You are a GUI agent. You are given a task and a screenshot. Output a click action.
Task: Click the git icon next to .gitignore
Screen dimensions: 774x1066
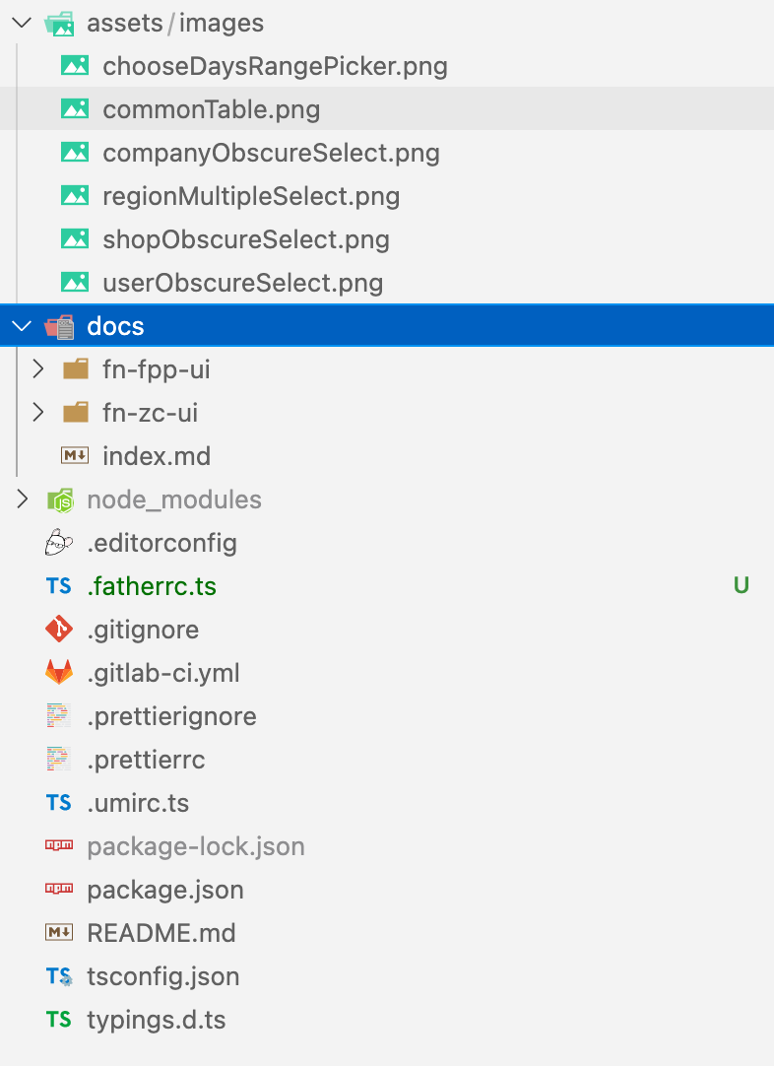click(x=60, y=629)
